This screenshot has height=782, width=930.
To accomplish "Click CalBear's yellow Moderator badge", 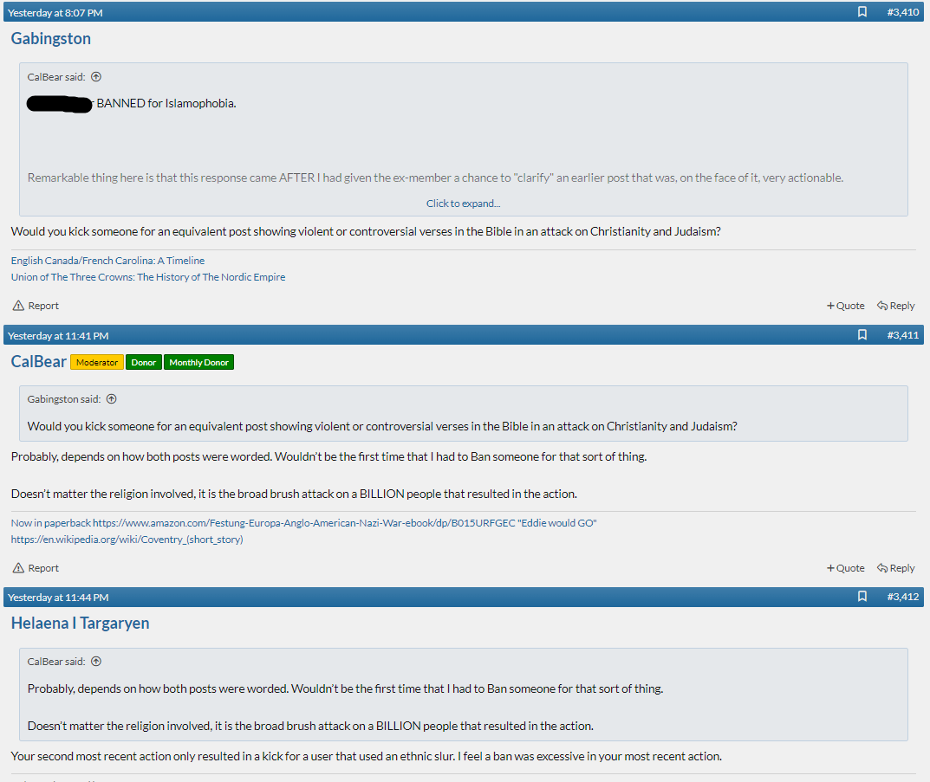I will pyautogui.click(x=97, y=362).
